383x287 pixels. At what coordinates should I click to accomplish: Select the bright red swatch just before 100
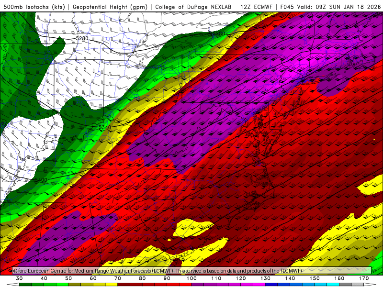[185, 285]
